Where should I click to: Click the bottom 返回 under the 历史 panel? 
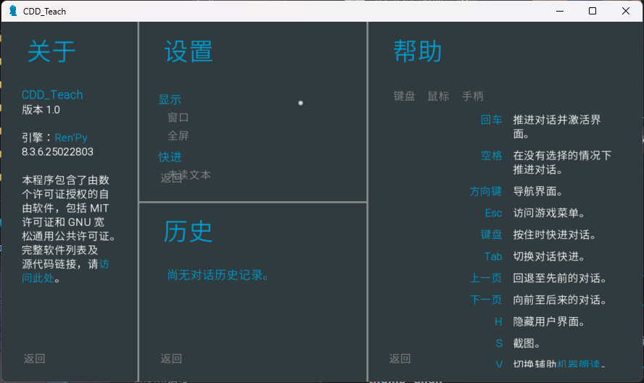[171, 359]
